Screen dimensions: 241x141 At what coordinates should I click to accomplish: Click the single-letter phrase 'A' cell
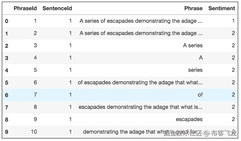(201, 58)
